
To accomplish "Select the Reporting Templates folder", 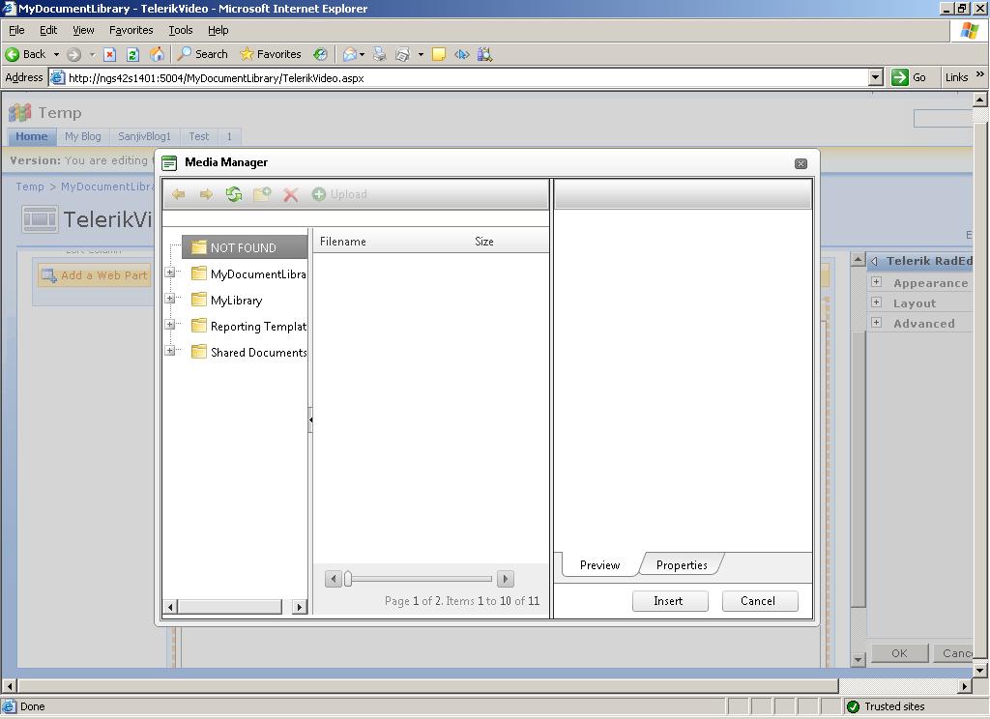I will [248, 327].
